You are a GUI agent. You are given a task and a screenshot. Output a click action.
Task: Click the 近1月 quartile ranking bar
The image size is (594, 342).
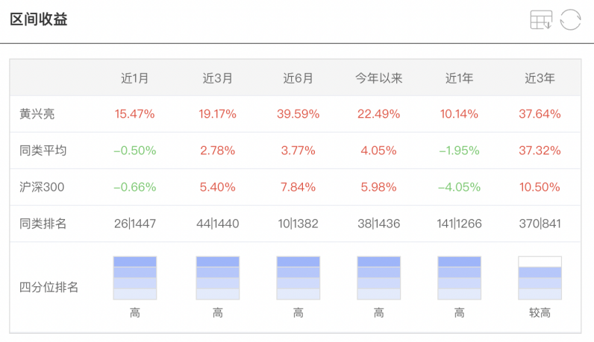pyautogui.click(x=135, y=278)
